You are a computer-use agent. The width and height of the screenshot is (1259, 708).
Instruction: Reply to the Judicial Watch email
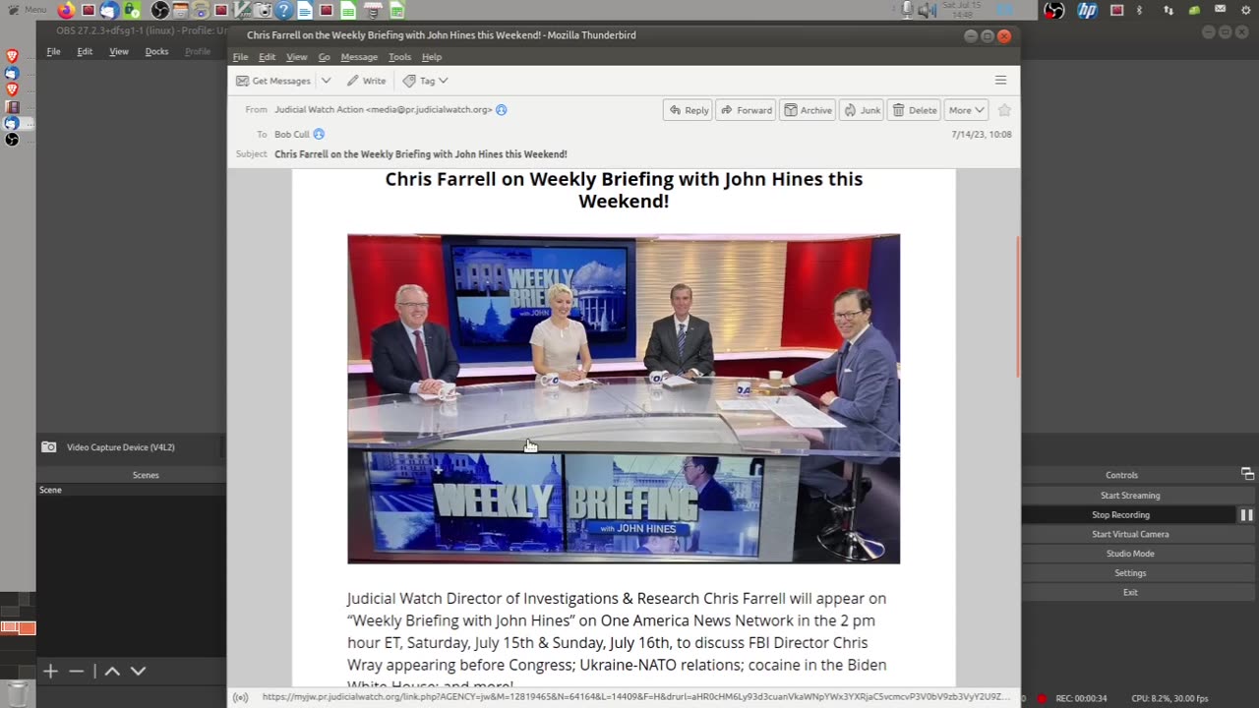pyautogui.click(x=689, y=110)
